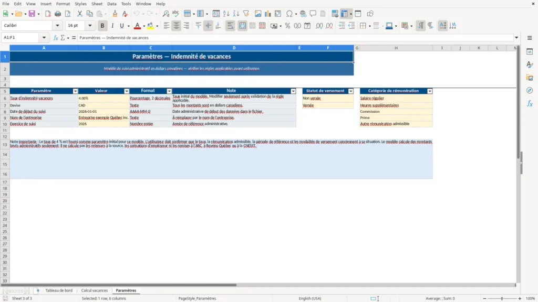The image size is (538, 302).
Task: Click the background highlight color swatch
Action: [x=150, y=26]
